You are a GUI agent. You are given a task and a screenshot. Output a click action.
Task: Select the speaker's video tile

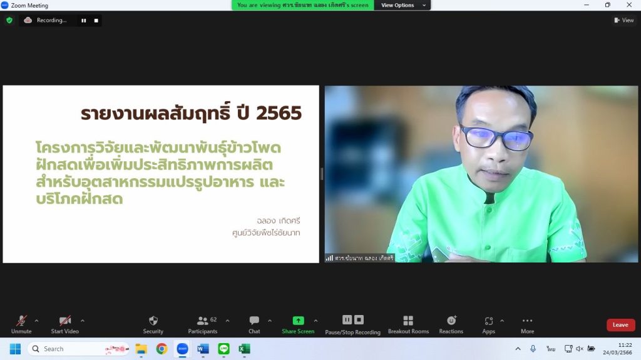point(481,174)
